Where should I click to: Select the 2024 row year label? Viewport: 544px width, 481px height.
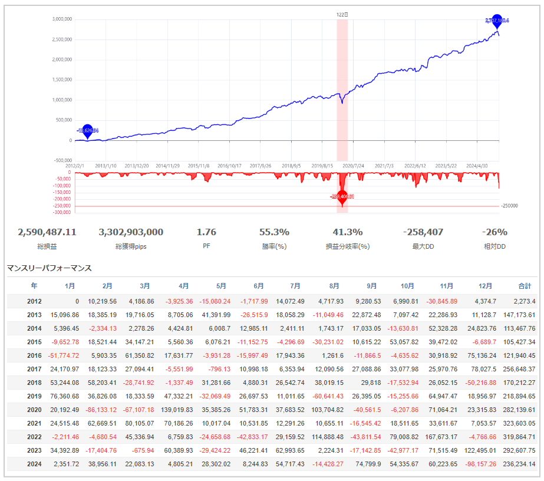(x=35, y=463)
